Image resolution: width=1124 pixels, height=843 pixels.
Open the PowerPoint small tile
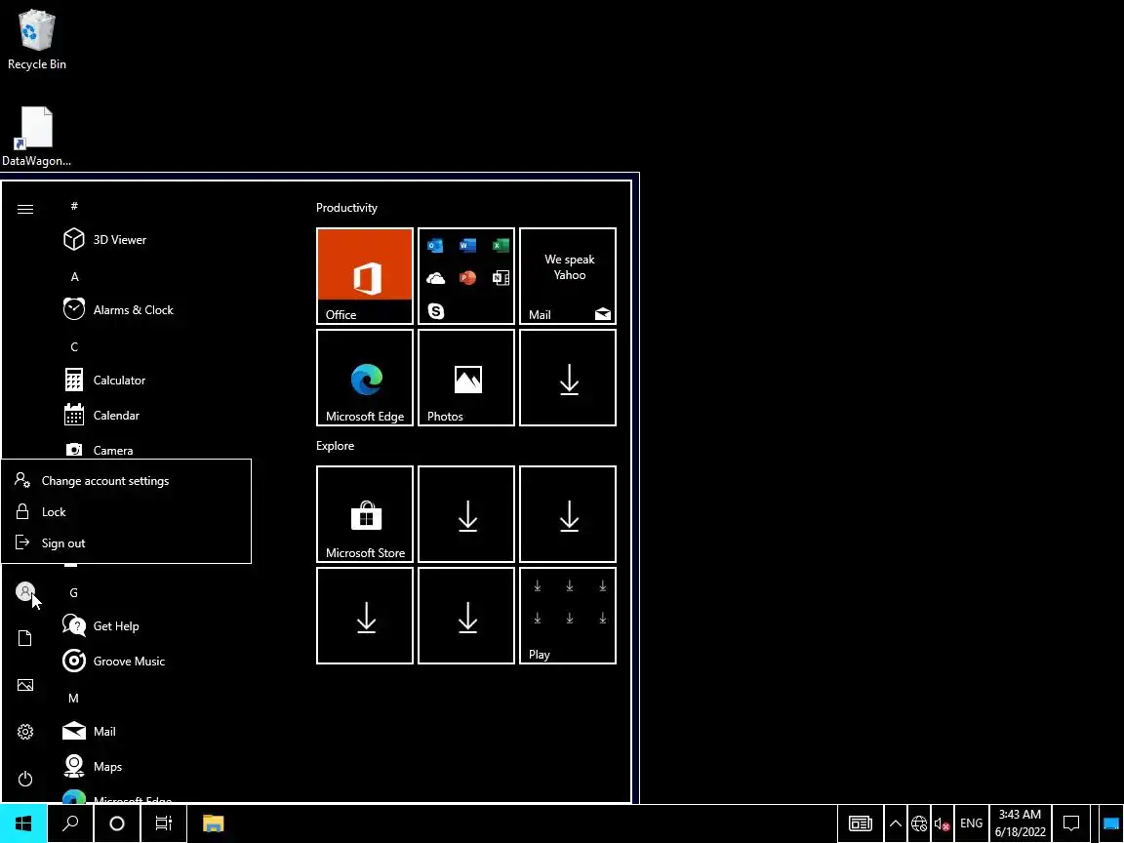point(467,278)
